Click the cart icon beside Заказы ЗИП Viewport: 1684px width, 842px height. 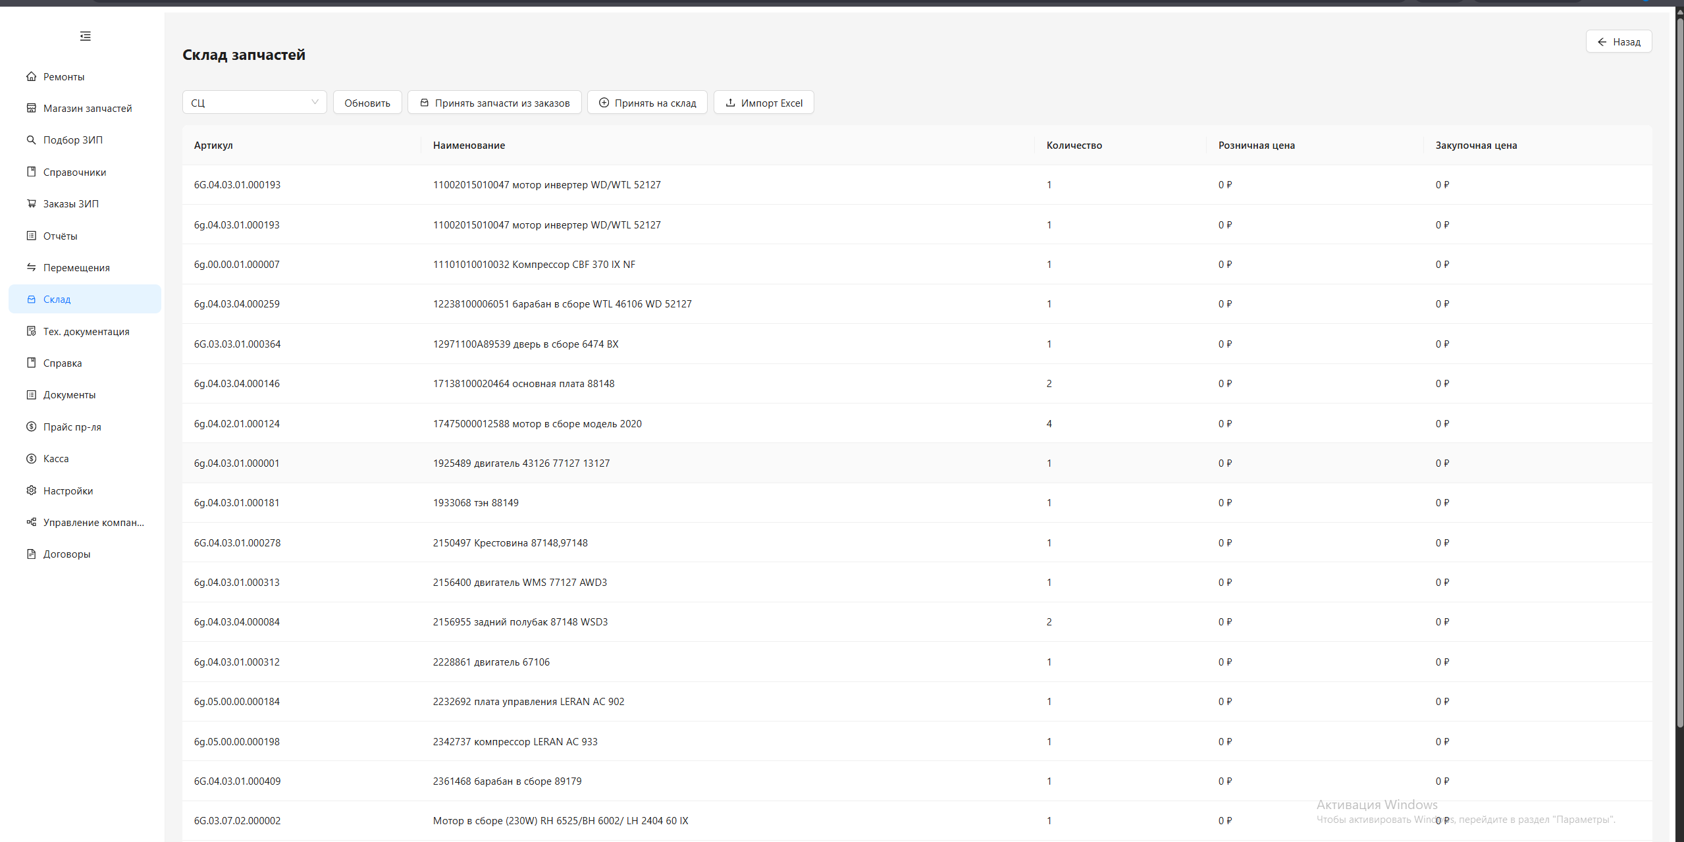(x=31, y=203)
